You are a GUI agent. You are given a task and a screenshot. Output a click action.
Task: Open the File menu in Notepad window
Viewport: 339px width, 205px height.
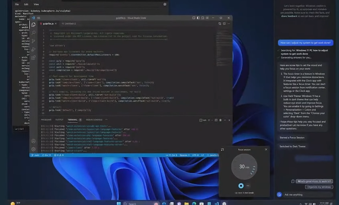17,4
